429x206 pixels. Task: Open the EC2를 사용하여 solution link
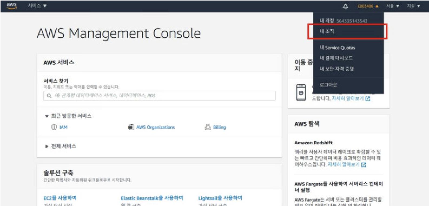(60, 198)
